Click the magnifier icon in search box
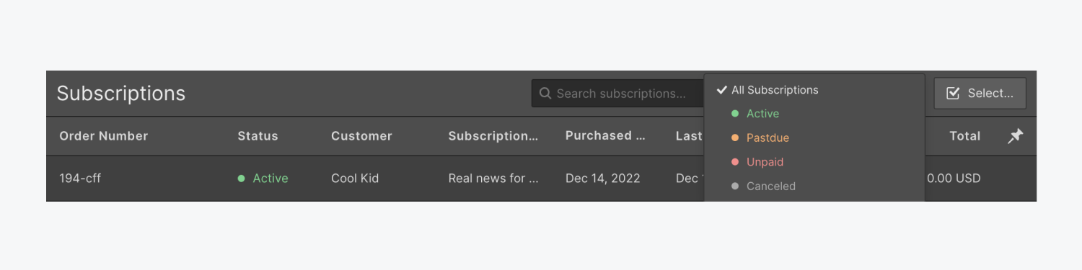The image size is (1082, 270). click(x=545, y=94)
